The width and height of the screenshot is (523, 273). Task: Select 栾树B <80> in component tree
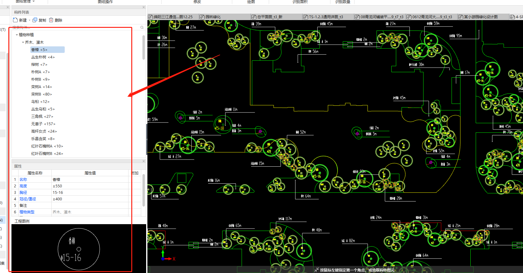(x=41, y=94)
